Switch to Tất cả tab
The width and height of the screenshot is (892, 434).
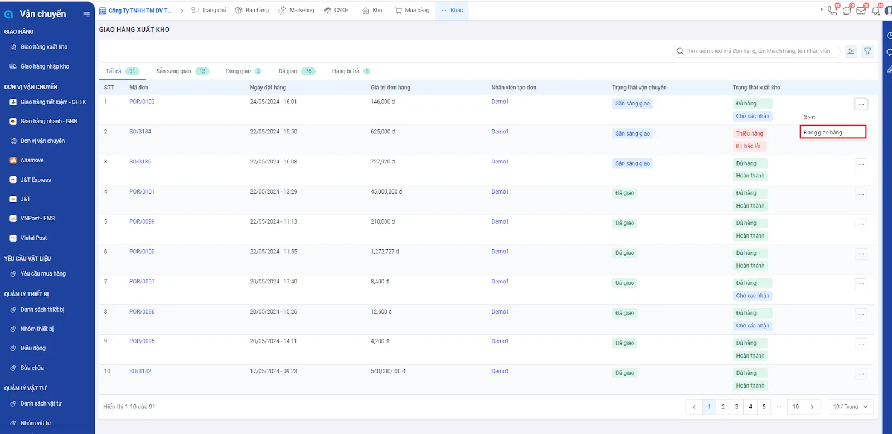(122, 71)
